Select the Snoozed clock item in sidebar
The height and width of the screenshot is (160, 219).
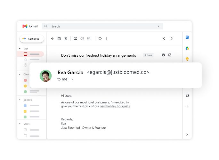(x=26, y=65)
